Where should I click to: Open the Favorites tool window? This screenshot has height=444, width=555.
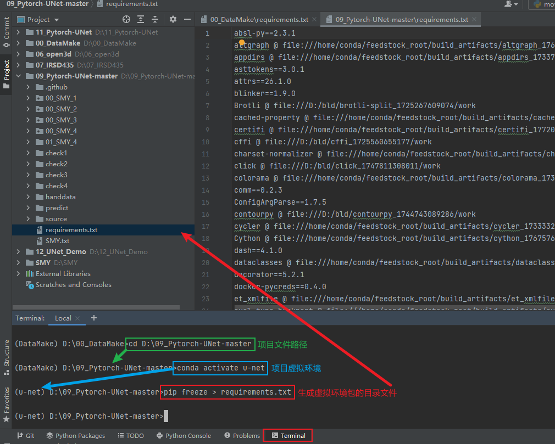pos(6,405)
